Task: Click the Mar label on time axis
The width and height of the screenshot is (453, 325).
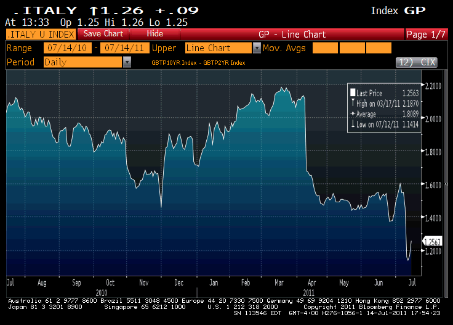Action: (x=279, y=282)
